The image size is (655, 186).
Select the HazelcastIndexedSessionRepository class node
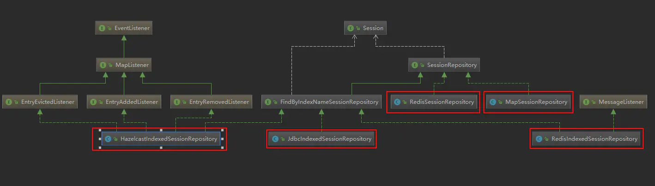[x=161, y=138]
